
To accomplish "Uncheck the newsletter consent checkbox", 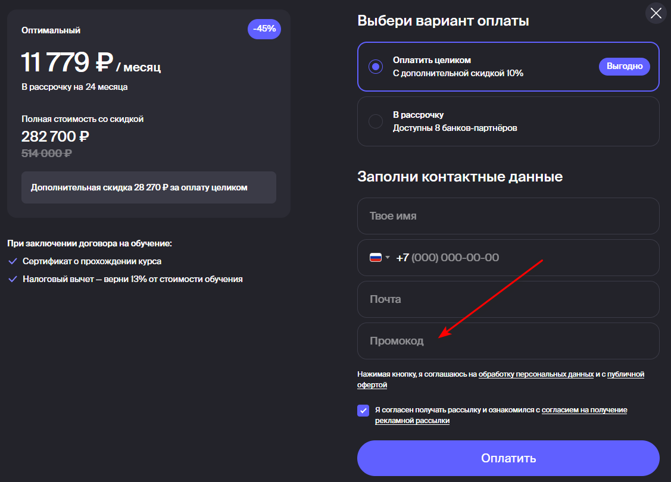I will coord(363,411).
